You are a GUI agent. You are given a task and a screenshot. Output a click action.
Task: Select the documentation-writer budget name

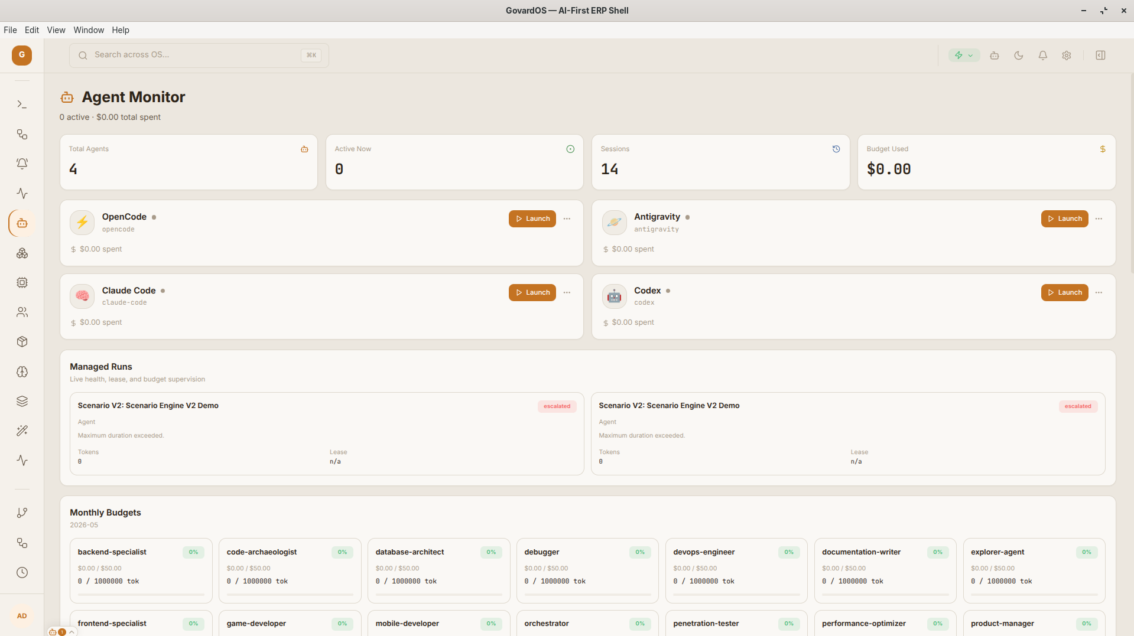[x=861, y=552]
